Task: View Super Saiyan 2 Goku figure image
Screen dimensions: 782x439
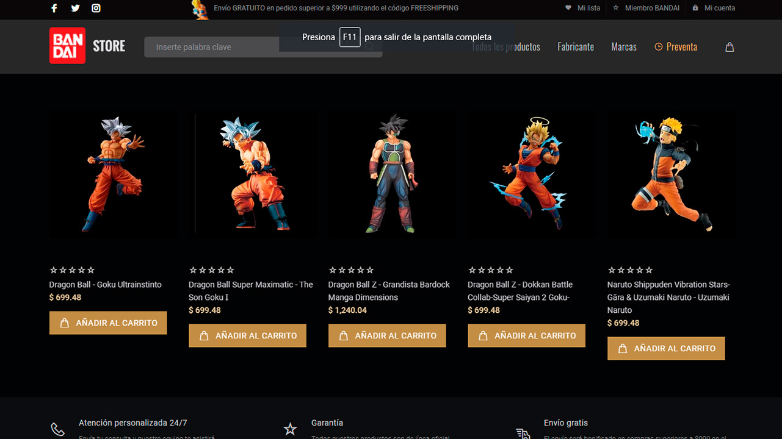Action: [x=532, y=173]
